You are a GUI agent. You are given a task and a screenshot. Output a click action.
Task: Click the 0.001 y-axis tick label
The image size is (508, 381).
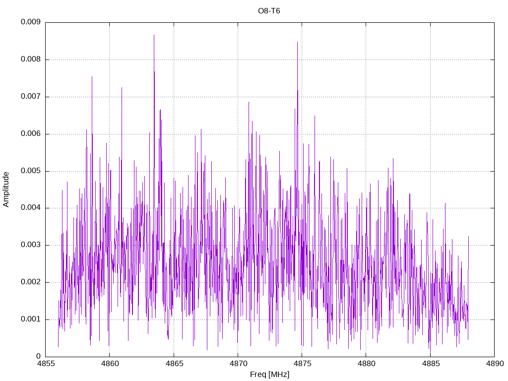coord(31,319)
